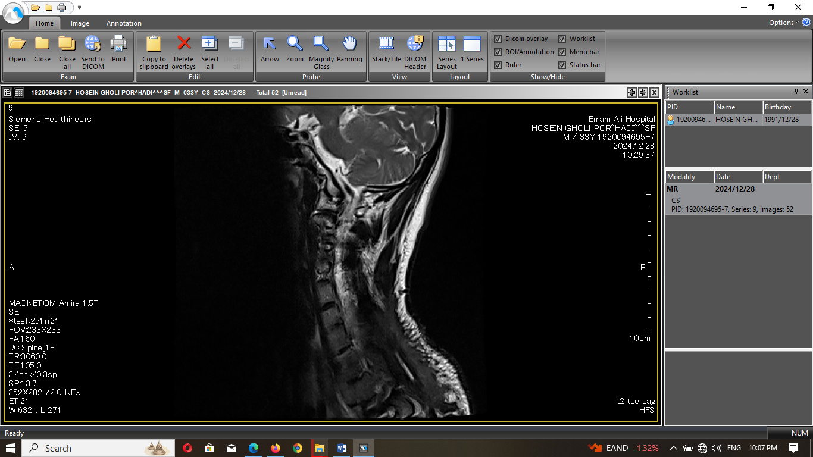Switch to the Home ribbon tab
The image size is (813, 457).
coord(45,23)
